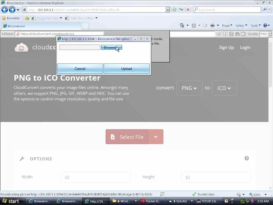This screenshot has height=205, width=273.
Task: Open the PNG source format dropdown
Action: click(189, 88)
